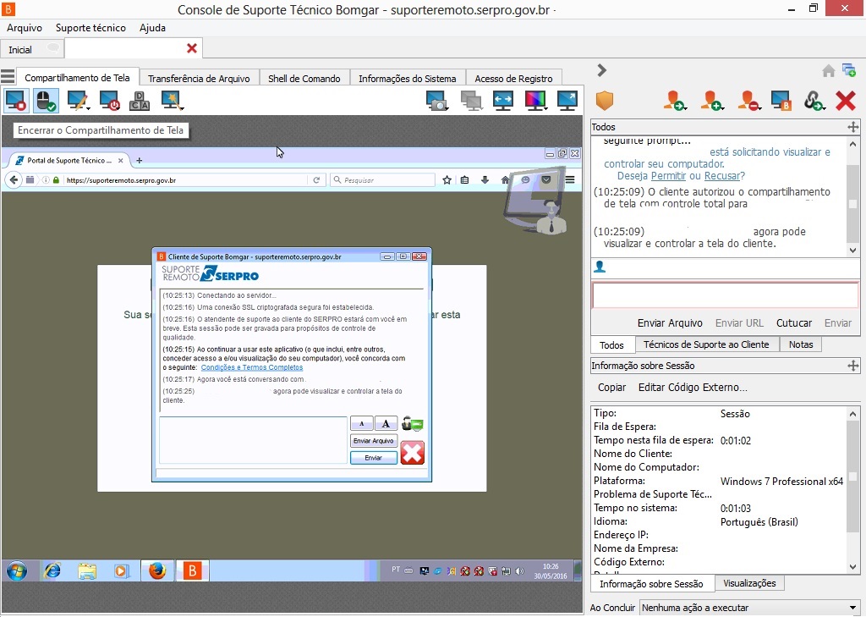The height and width of the screenshot is (617, 866).
Task: Open the Suporte técnico menu
Action: click(x=90, y=28)
